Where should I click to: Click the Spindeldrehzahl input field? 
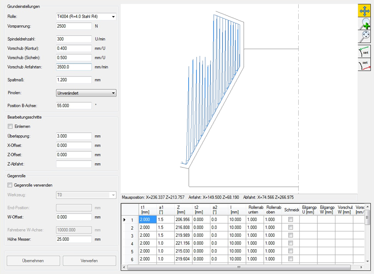point(73,39)
